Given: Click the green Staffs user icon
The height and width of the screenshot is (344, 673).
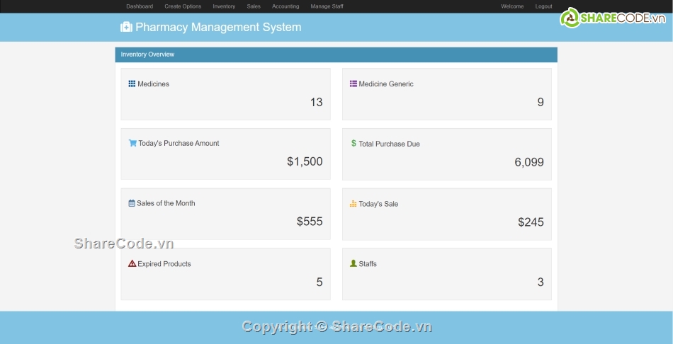Looking at the screenshot, I should [353, 263].
